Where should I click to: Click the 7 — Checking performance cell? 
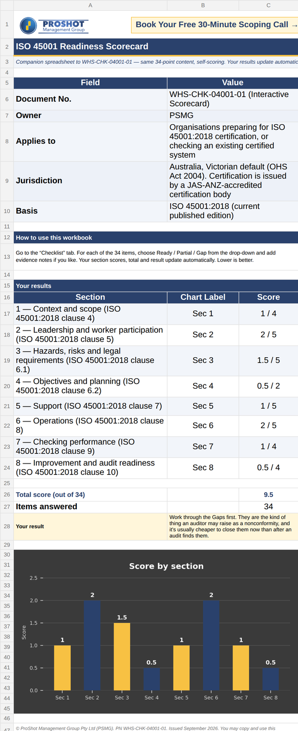(90, 447)
